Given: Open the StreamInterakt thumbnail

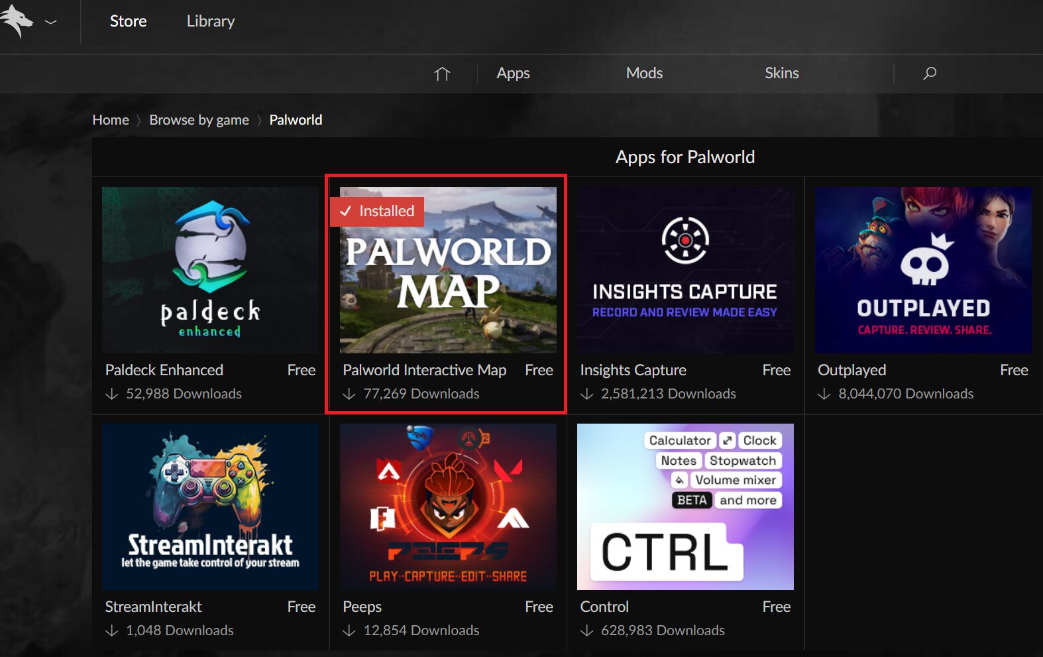Looking at the screenshot, I should (x=210, y=507).
